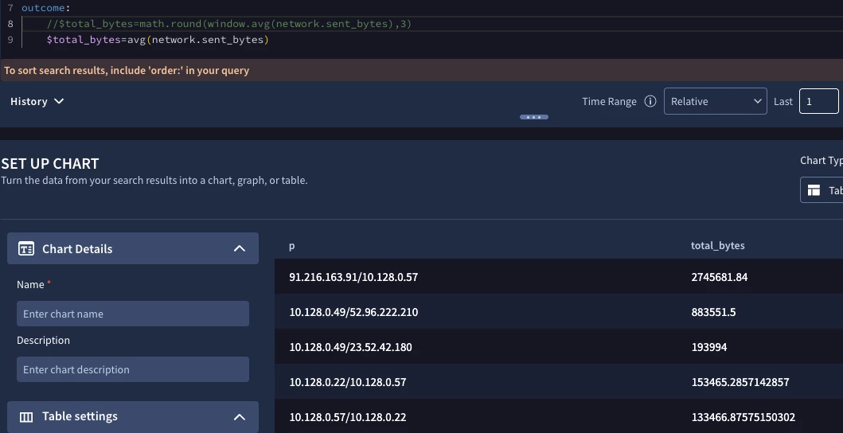
Task: Click the total_bytes column header
Action: tap(718, 245)
